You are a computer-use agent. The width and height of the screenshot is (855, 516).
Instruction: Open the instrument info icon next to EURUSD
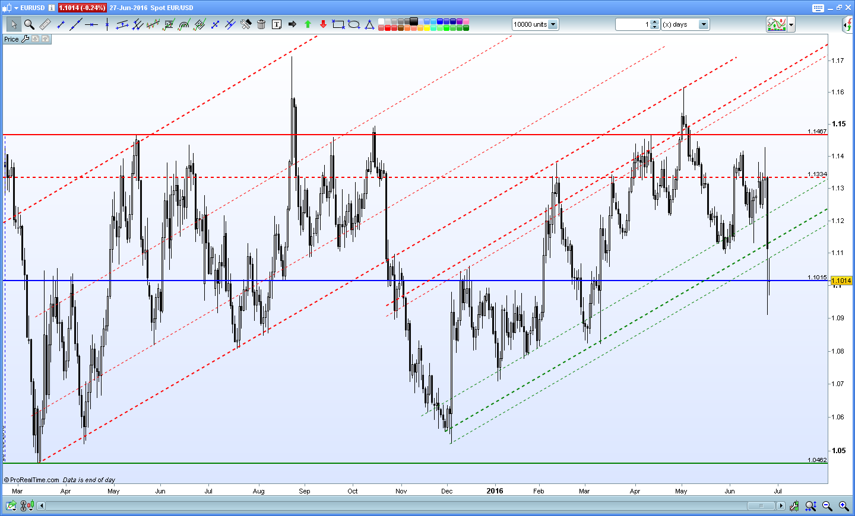pyautogui.click(x=52, y=8)
